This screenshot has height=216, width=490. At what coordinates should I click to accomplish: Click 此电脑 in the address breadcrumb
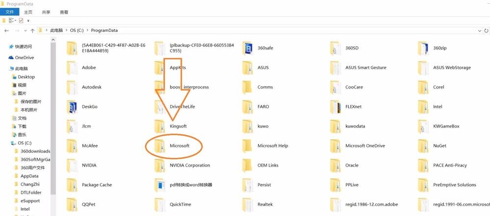[56, 30]
